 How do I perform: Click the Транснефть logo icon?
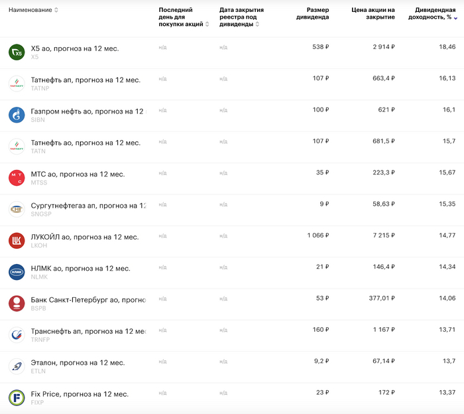tap(17, 335)
